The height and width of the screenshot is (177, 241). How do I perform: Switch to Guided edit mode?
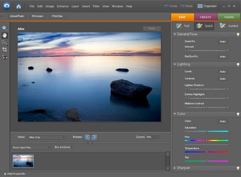229,26
